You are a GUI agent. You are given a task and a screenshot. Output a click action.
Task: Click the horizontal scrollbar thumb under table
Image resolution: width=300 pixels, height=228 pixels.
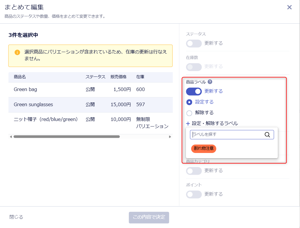pyautogui.click(x=67, y=137)
